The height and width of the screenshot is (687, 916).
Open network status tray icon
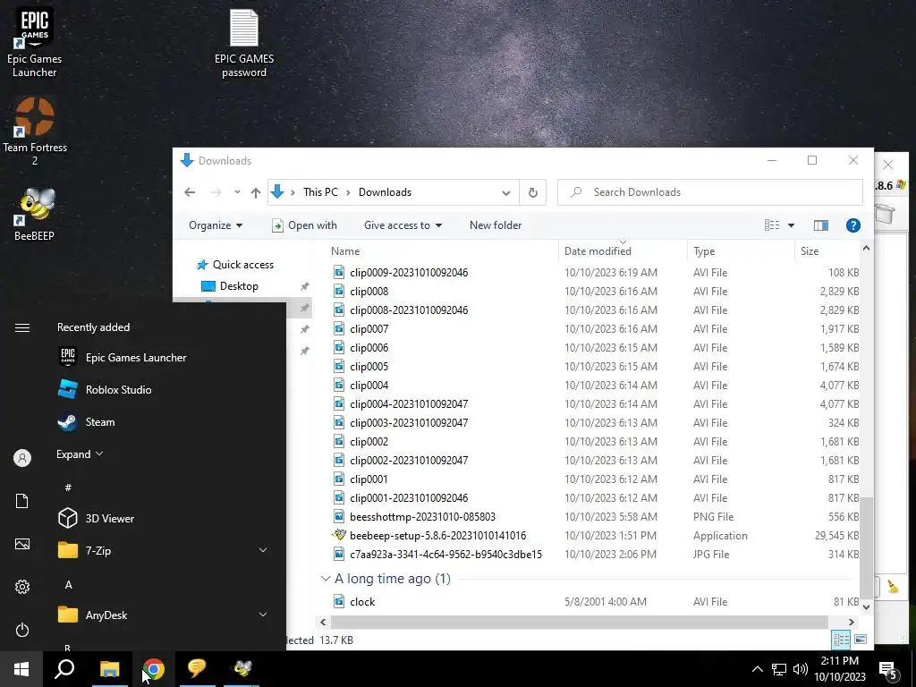pos(779,669)
